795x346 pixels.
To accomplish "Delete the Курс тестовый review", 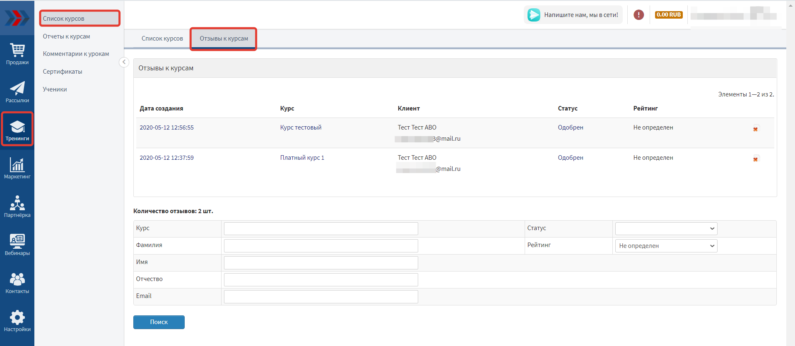I will tap(755, 129).
